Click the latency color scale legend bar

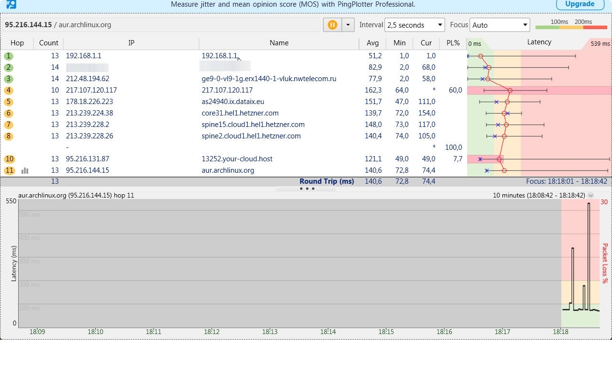[571, 27]
